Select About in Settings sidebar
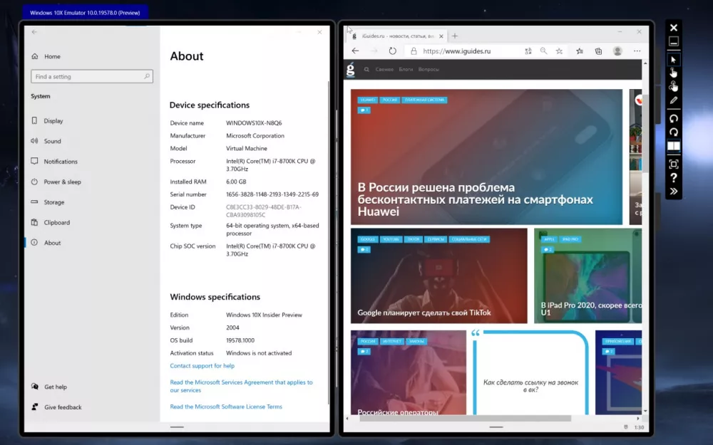The image size is (713, 445). [52, 243]
